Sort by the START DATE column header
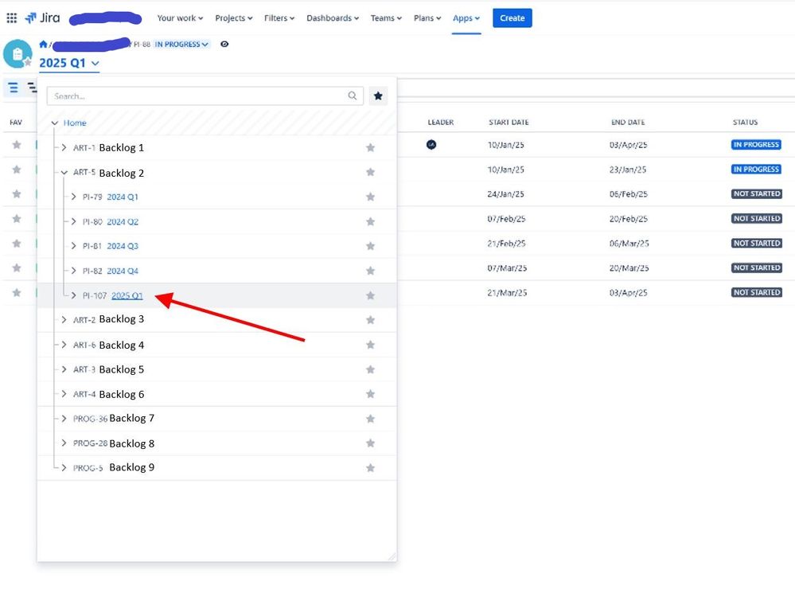This screenshot has height=609, width=795. (509, 123)
